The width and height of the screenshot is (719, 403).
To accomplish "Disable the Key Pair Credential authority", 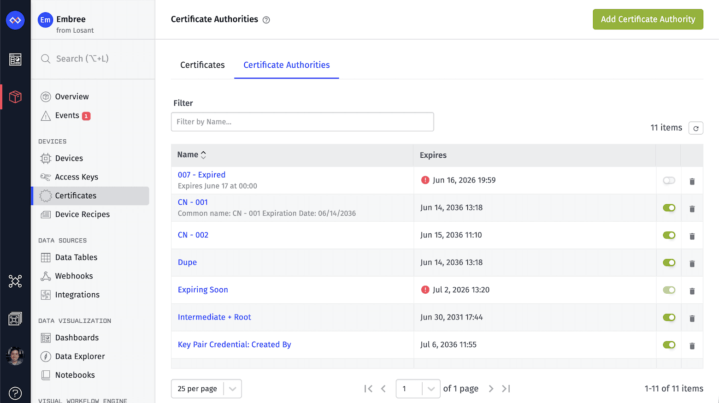I will tap(669, 345).
